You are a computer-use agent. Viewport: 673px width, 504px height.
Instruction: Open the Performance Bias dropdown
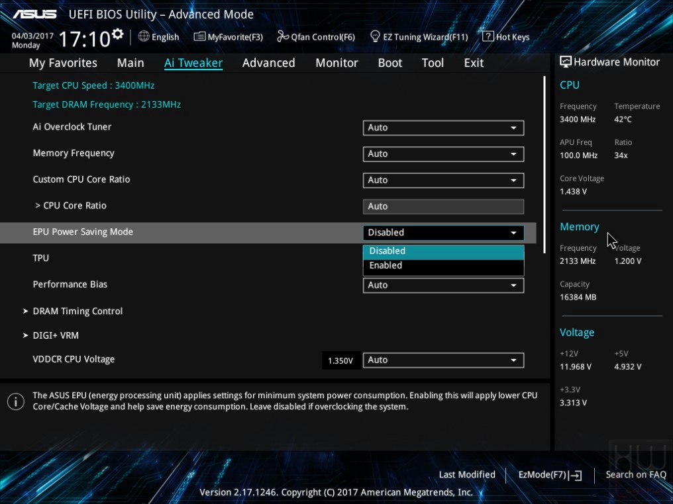pyautogui.click(x=443, y=286)
